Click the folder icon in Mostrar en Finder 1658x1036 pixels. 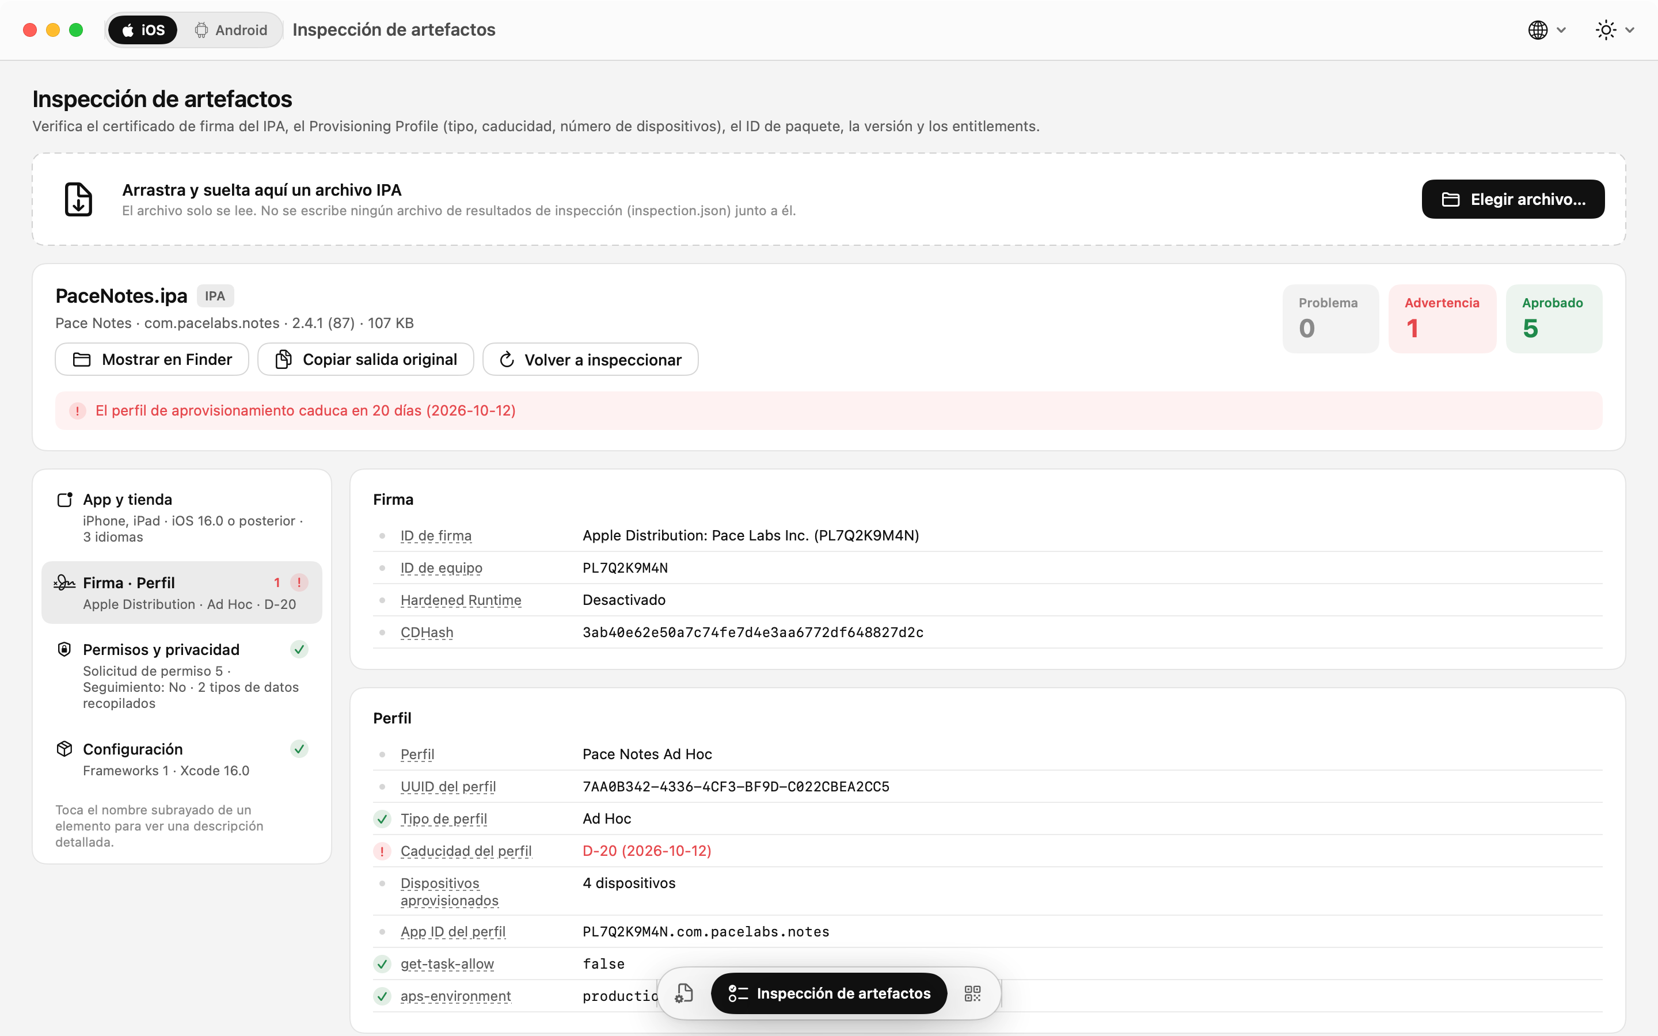pyautogui.click(x=82, y=360)
